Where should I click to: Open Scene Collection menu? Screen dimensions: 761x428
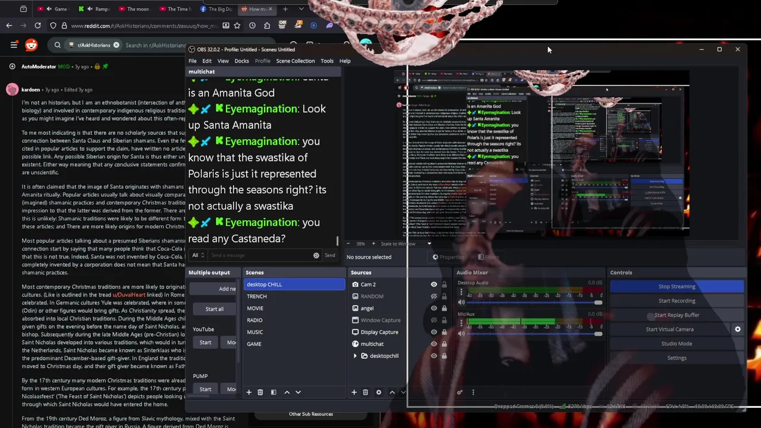(x=295, y=61)
